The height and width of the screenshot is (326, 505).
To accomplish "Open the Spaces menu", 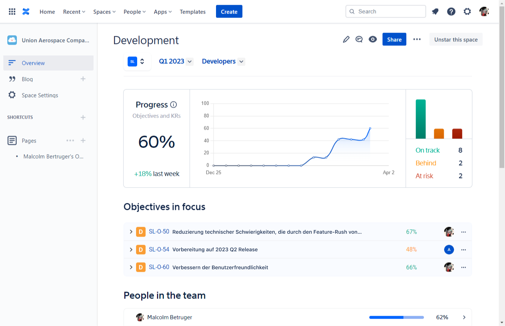I will [x=104, y=12].
